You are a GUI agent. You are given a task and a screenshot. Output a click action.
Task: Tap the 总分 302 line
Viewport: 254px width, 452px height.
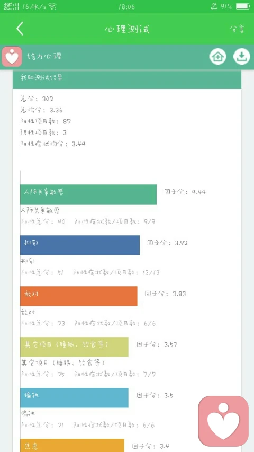[37, 99]
